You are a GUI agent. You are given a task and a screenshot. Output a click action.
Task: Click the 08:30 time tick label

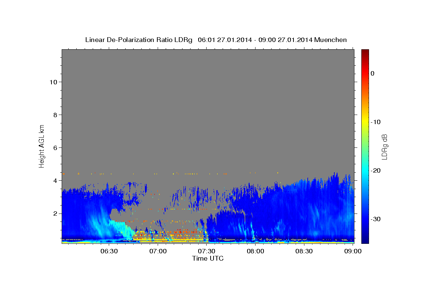click(304, 251)
